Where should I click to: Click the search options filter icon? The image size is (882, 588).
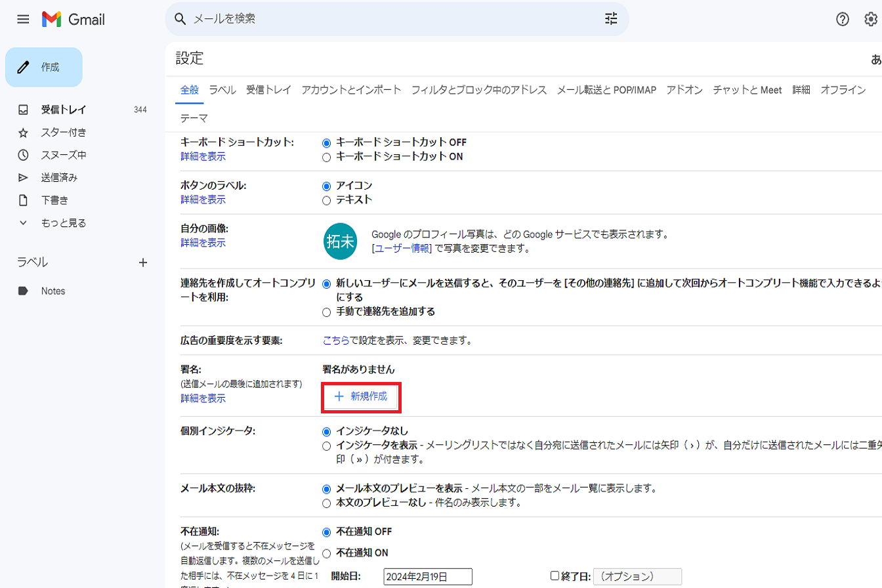[611, 19]
